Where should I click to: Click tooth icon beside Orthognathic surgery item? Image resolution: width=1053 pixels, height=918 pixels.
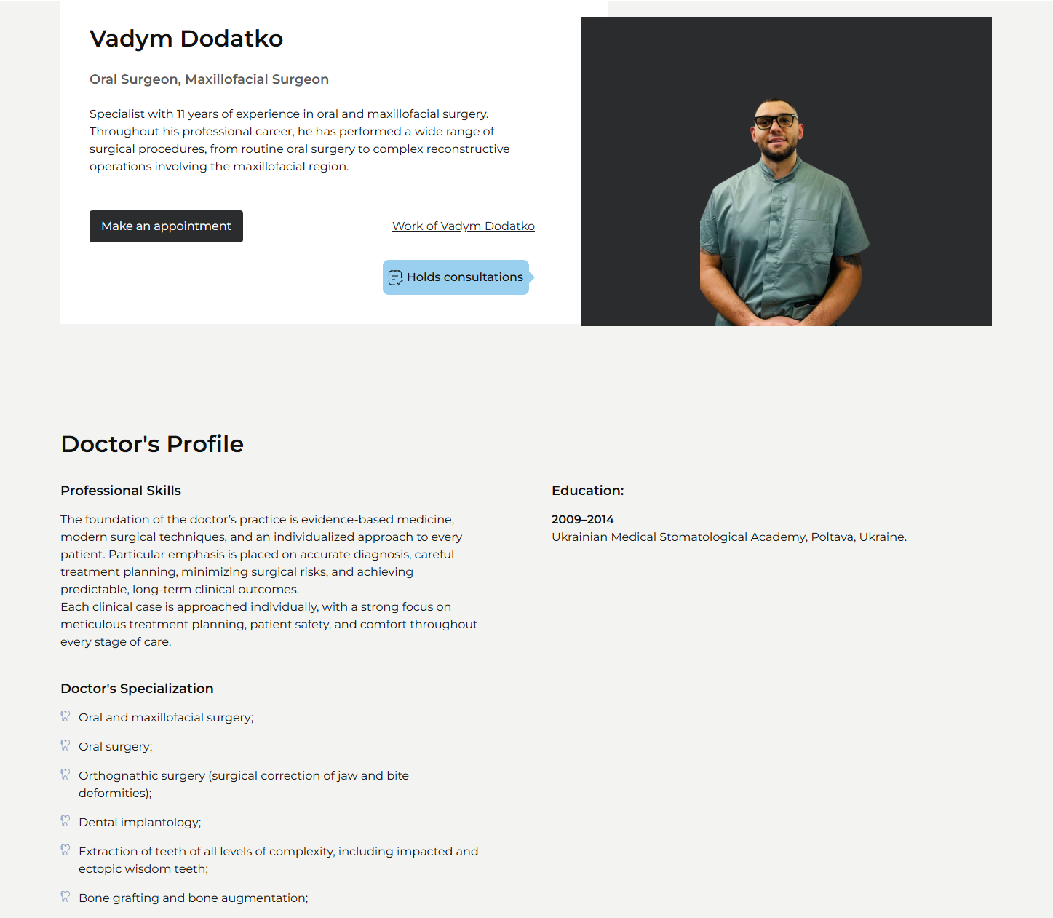(x=65, y=775)
